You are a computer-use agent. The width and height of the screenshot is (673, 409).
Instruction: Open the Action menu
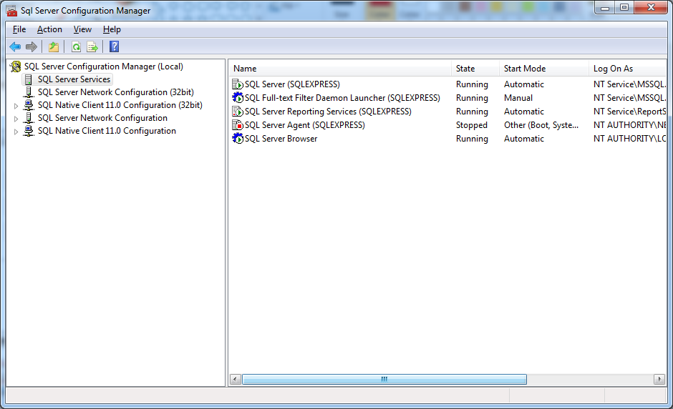click(x=49, y=29)
